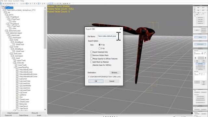Toggle the head node checkbox
The image size is (208, 117).
tap(14, 58)
